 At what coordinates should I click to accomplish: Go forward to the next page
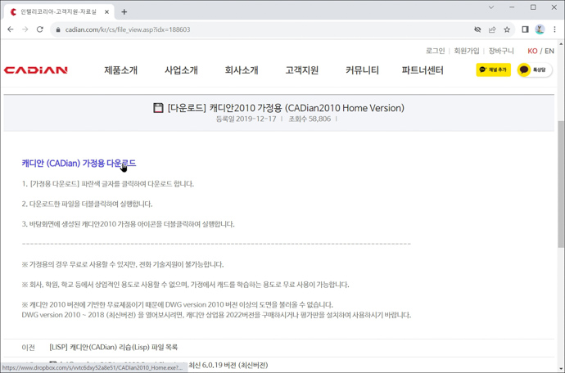point(25,29)
